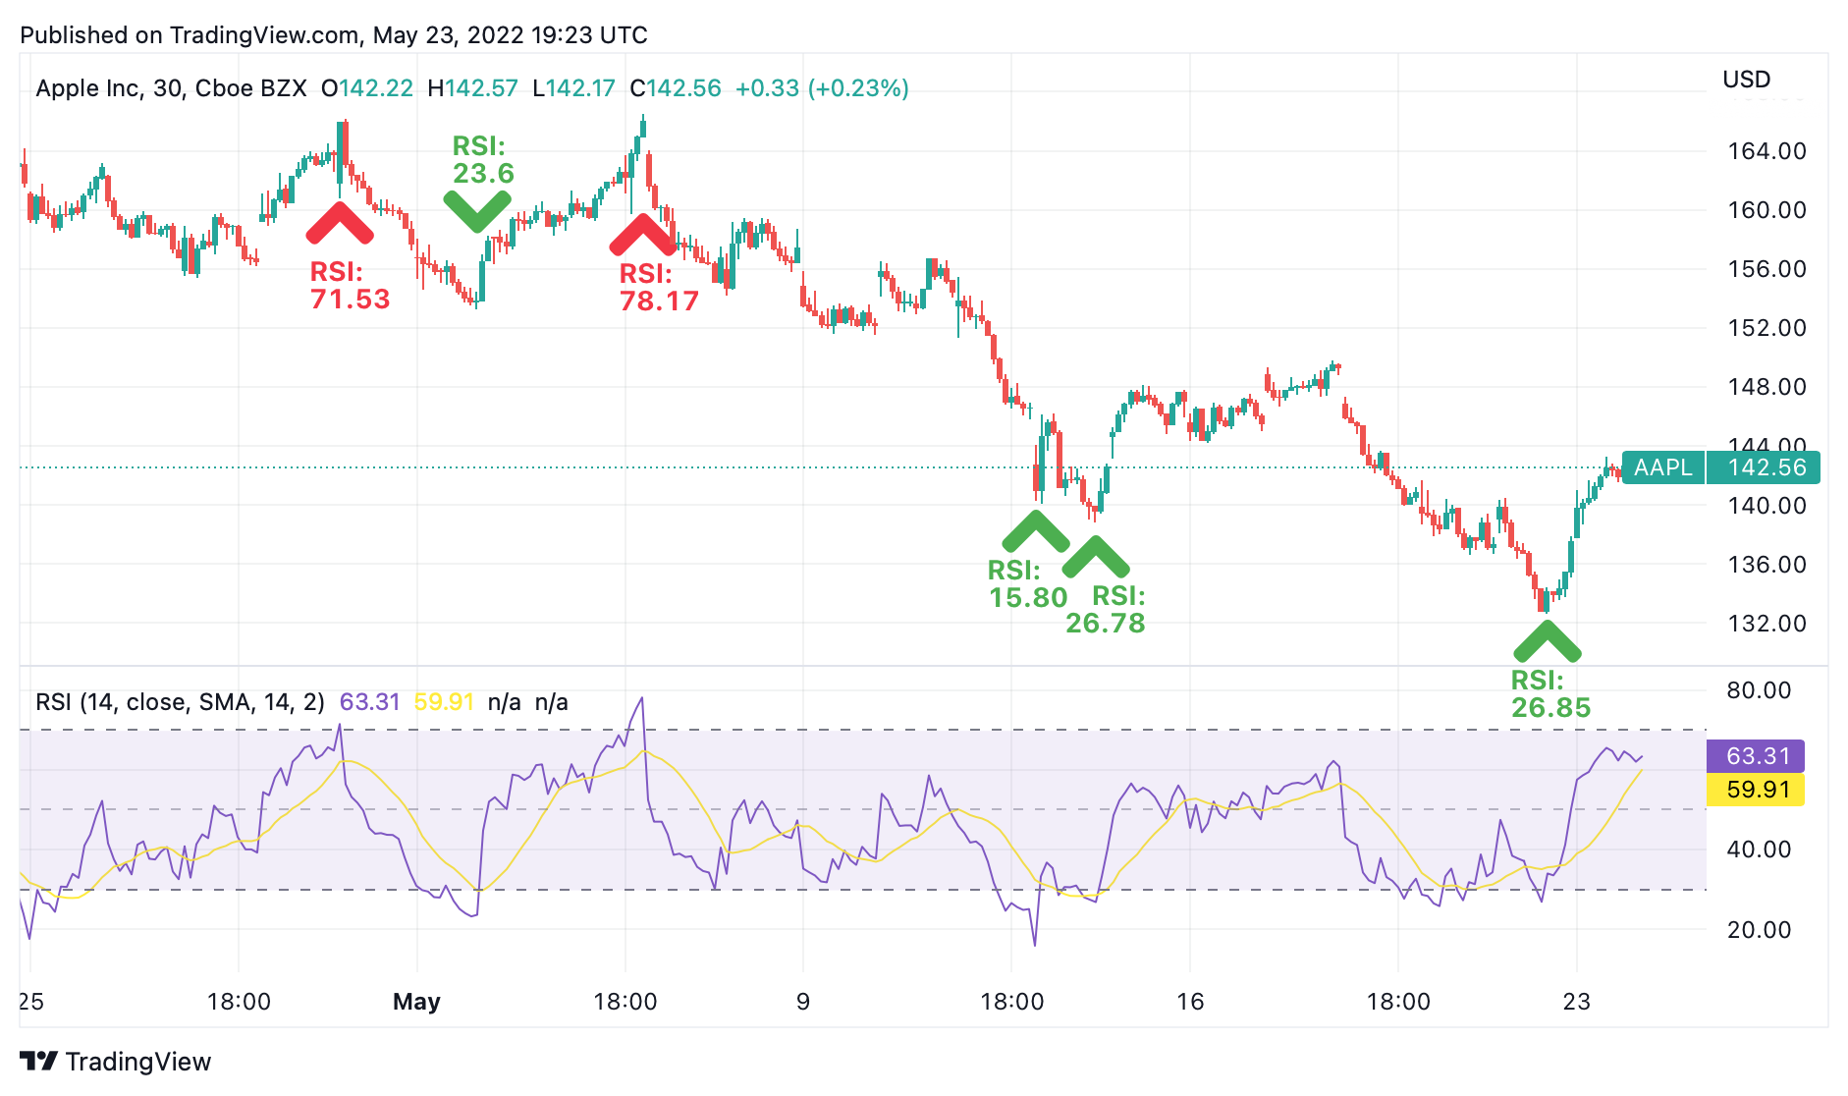Click the AAPL price label tag
Screen dimensions: 1848x1096
pos(1663,467)
